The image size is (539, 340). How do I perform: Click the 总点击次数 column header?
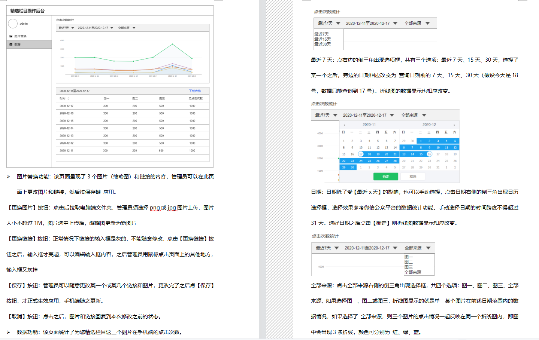196,98
